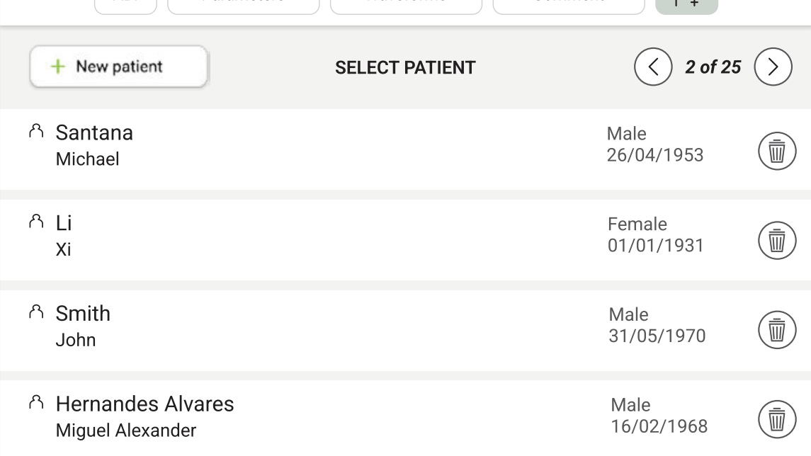Screen dimensions: 811x456
Task: Select the green plus tab at top right
Action: (686, 4)
